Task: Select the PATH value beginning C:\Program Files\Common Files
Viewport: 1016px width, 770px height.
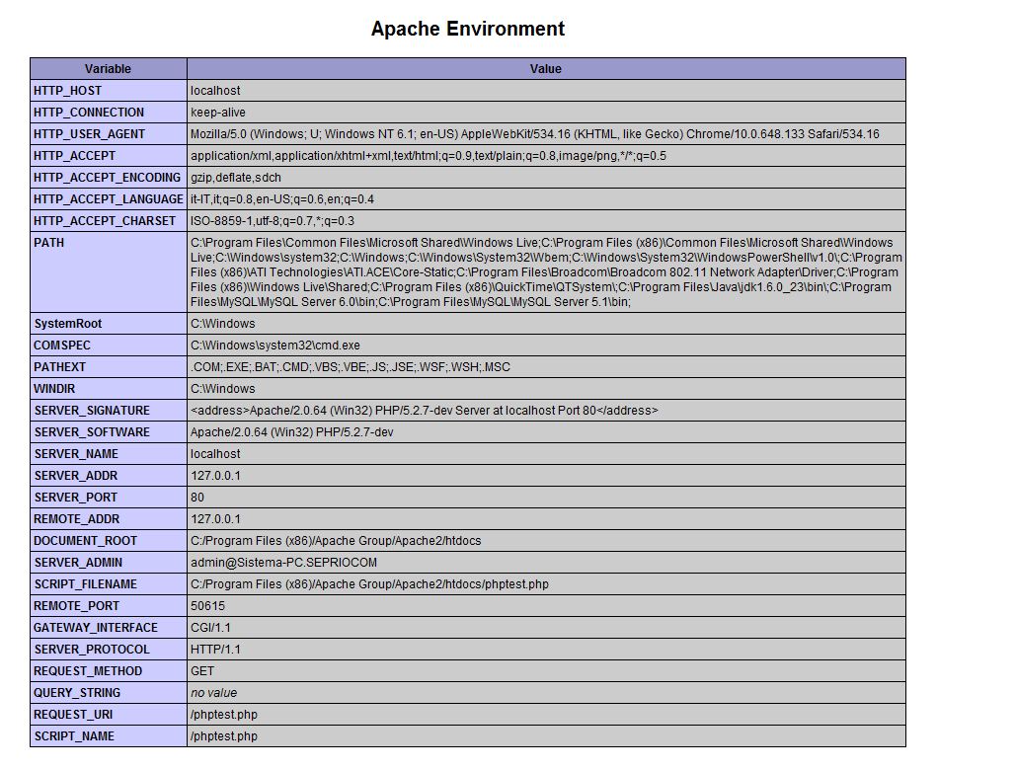Action: pos(546,272)
